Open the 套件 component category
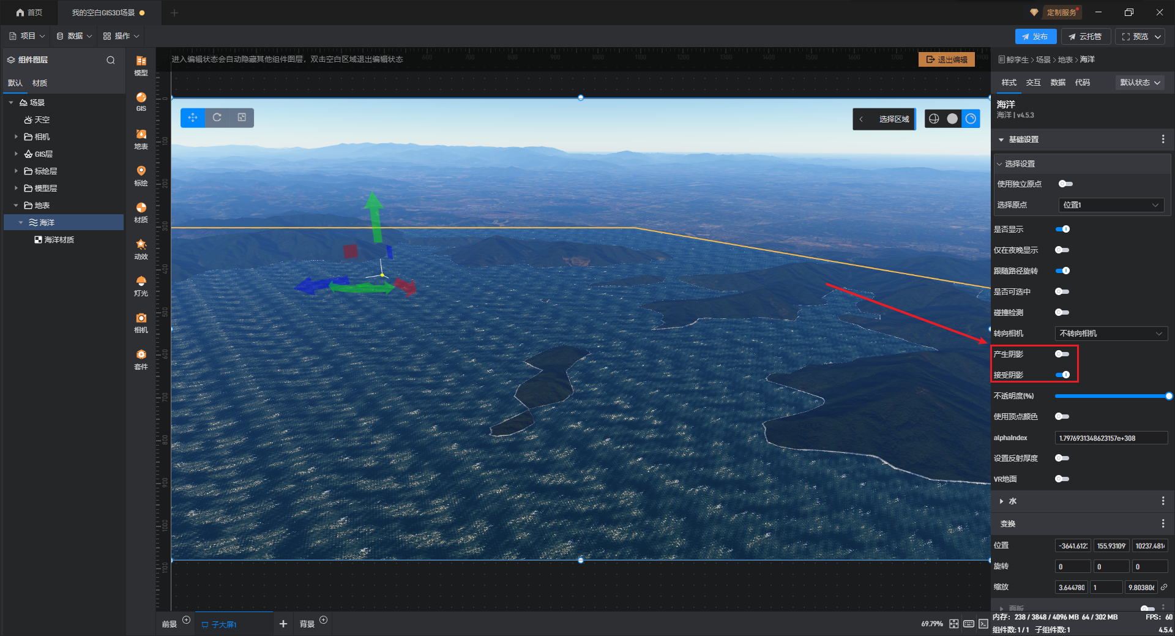This screenshot has width=1175, height=636. (141, 359)
